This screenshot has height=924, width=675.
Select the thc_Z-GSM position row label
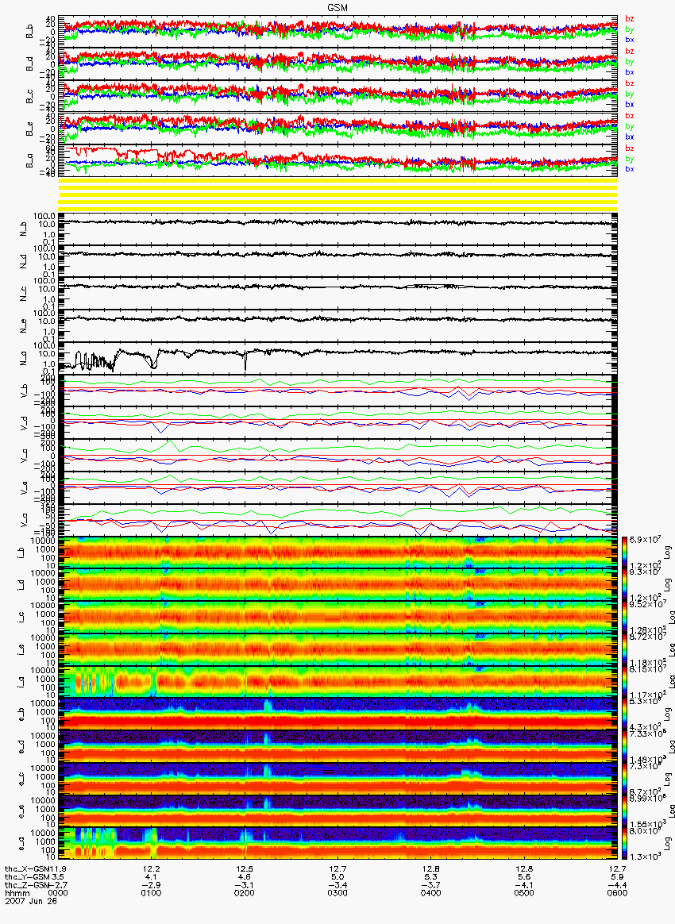tap(29, 885)
